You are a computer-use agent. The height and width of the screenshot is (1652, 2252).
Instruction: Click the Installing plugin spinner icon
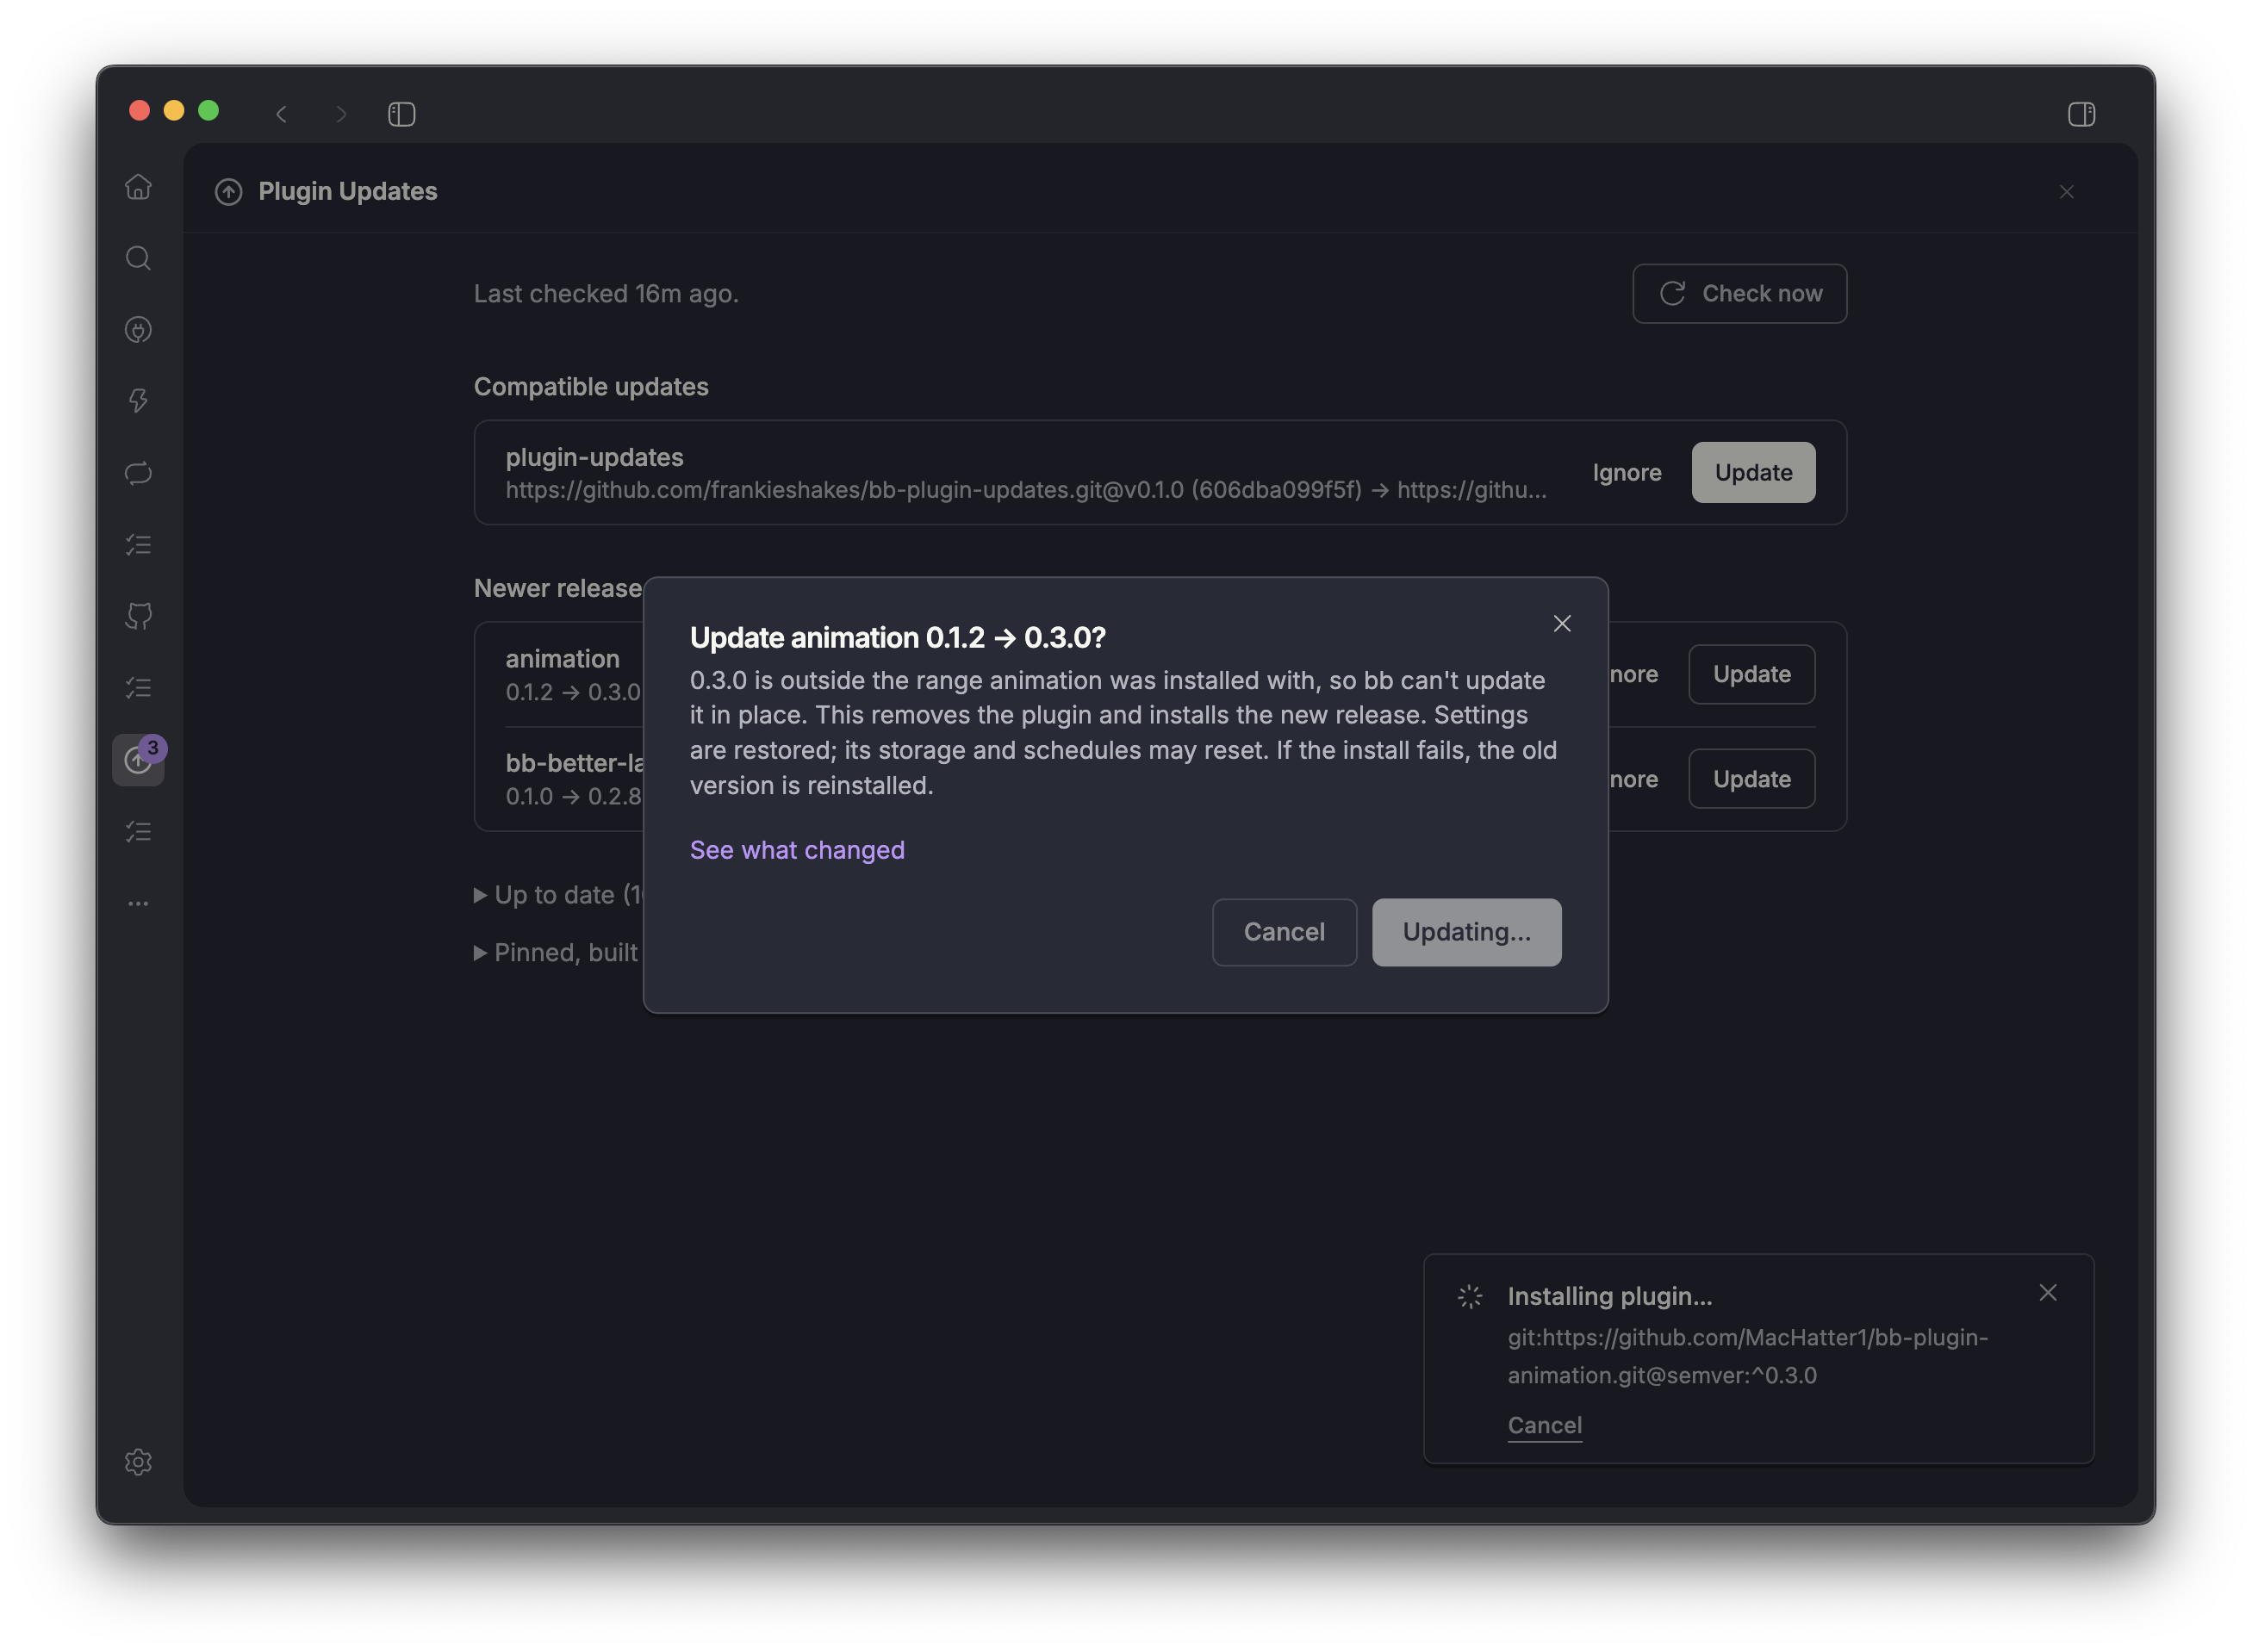point(1469,1297)
